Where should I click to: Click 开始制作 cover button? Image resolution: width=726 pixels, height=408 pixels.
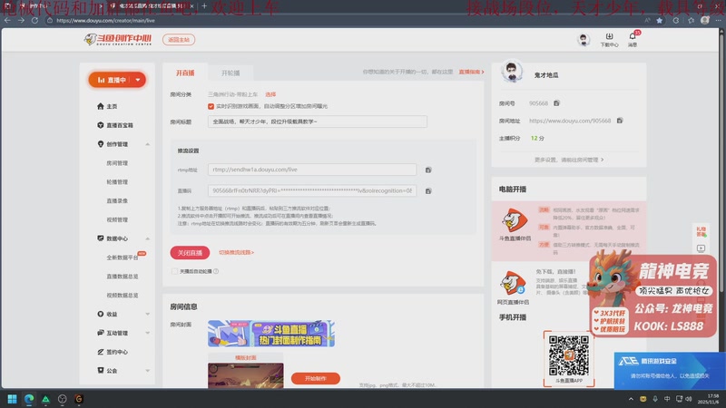pyautogui.click(x=315, y=378)
